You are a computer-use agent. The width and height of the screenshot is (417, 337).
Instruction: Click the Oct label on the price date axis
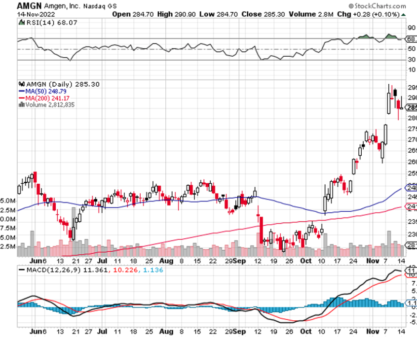click(x=306, y=261)
